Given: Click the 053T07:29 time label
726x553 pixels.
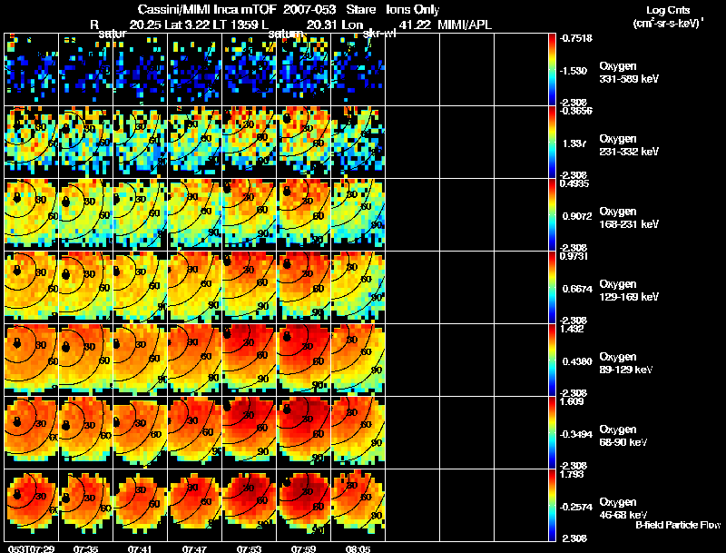Looking at the screenshot, I should point(31,548).
